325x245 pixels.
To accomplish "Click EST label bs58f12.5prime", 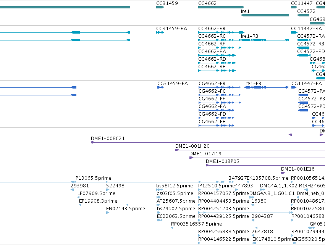I will tap(175, 186).
